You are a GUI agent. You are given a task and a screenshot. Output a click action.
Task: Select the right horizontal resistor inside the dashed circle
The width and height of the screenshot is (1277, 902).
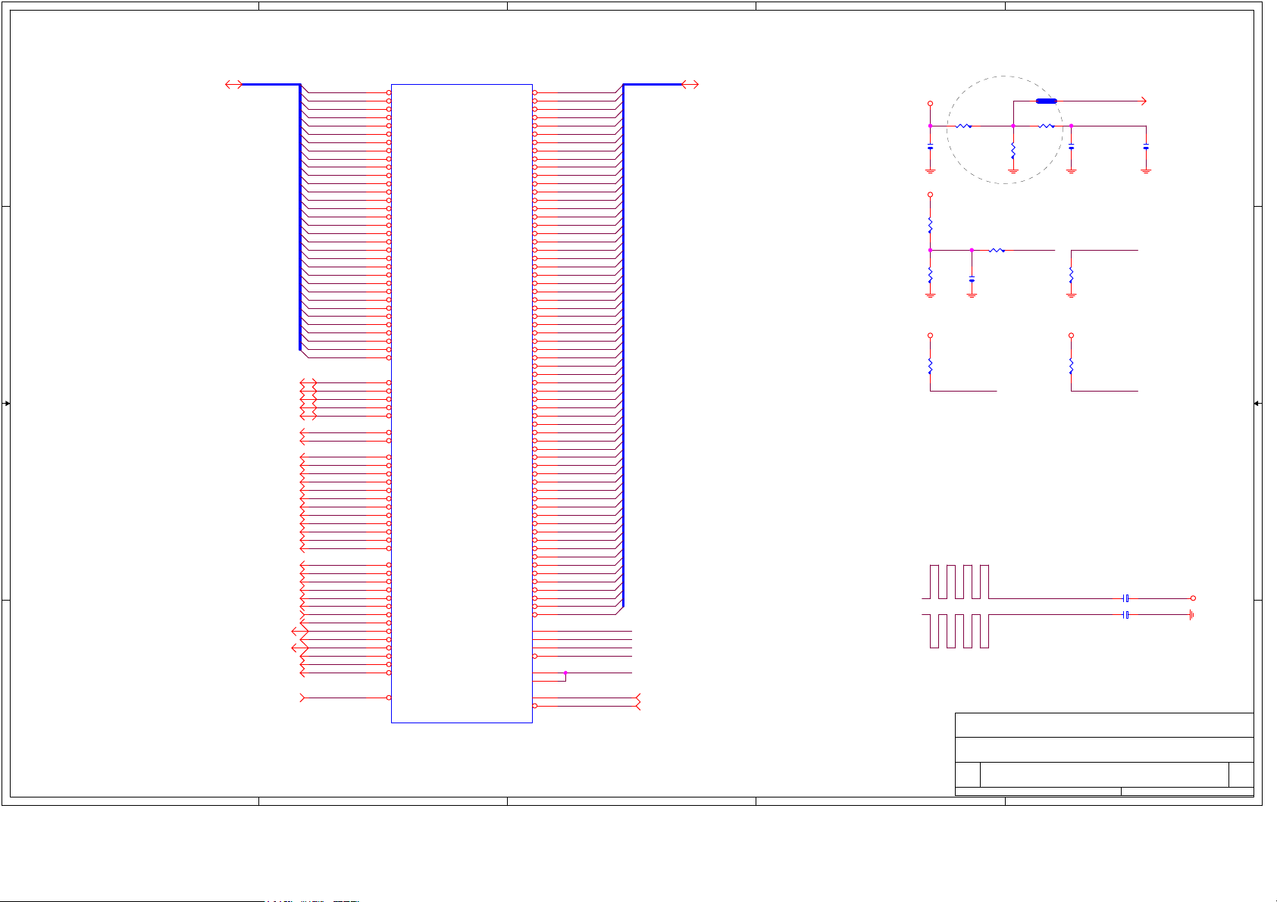(x=1046, y=126)
